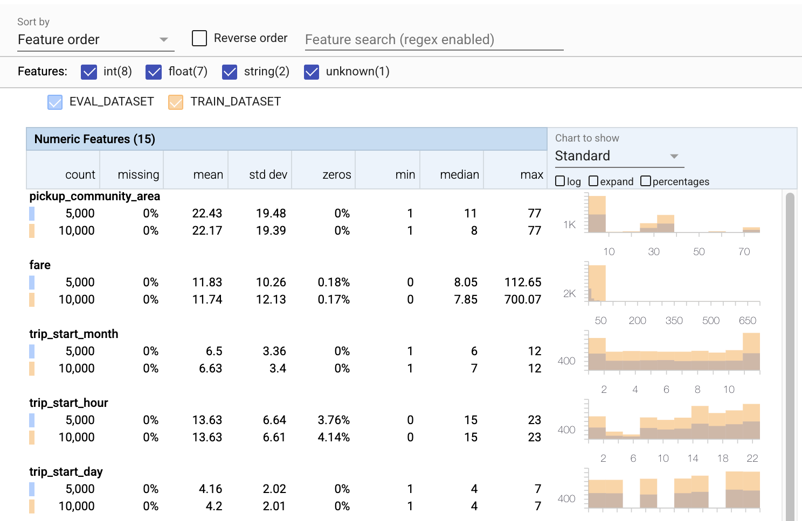Toggle the string(2) features checkbox
The height and width of the screenshot is (521, 802).
[x=230, y=72]
